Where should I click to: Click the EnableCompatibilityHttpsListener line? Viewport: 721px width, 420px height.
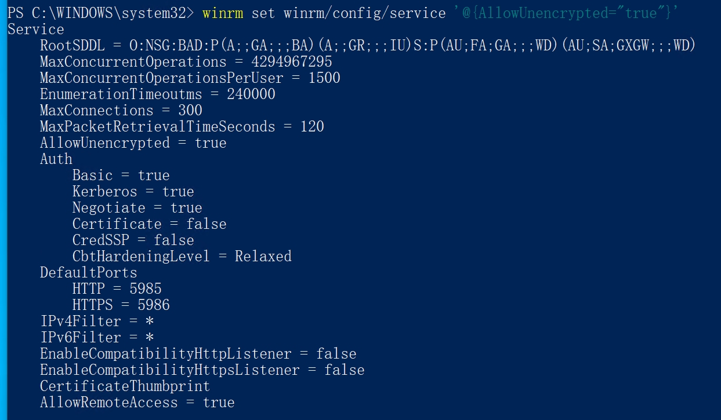pos(202,370)
